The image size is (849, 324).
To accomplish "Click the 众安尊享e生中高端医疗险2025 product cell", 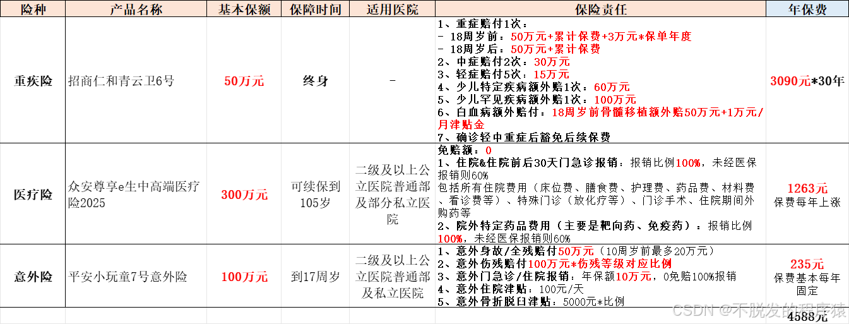I will coord(137,194).
